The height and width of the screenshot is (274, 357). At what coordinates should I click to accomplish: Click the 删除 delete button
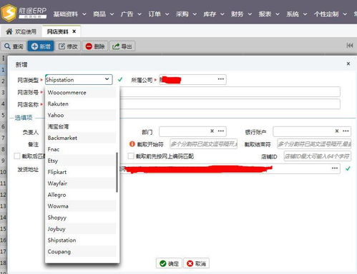pos(95,46)
